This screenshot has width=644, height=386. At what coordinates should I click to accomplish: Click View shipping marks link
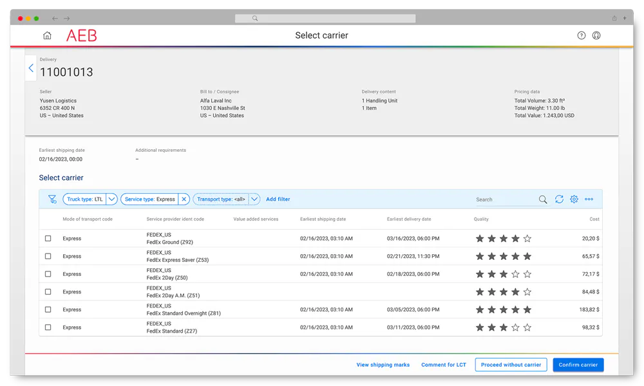tap(383, 365)
